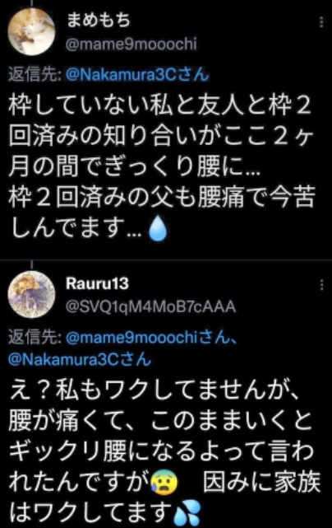Click the 返信先 label in Rauru13's tweet
The image size is (332, 528).
(x=35, y=338)
